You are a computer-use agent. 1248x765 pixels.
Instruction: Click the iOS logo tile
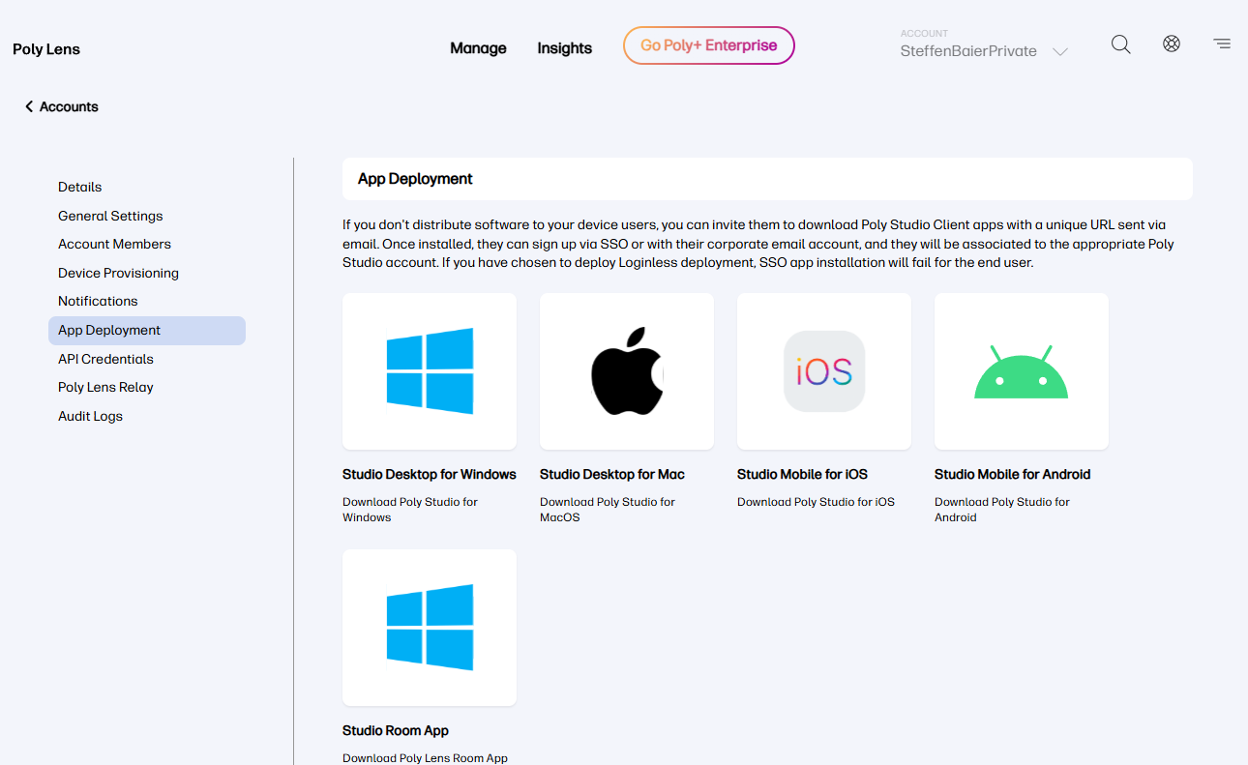point(824,371)
